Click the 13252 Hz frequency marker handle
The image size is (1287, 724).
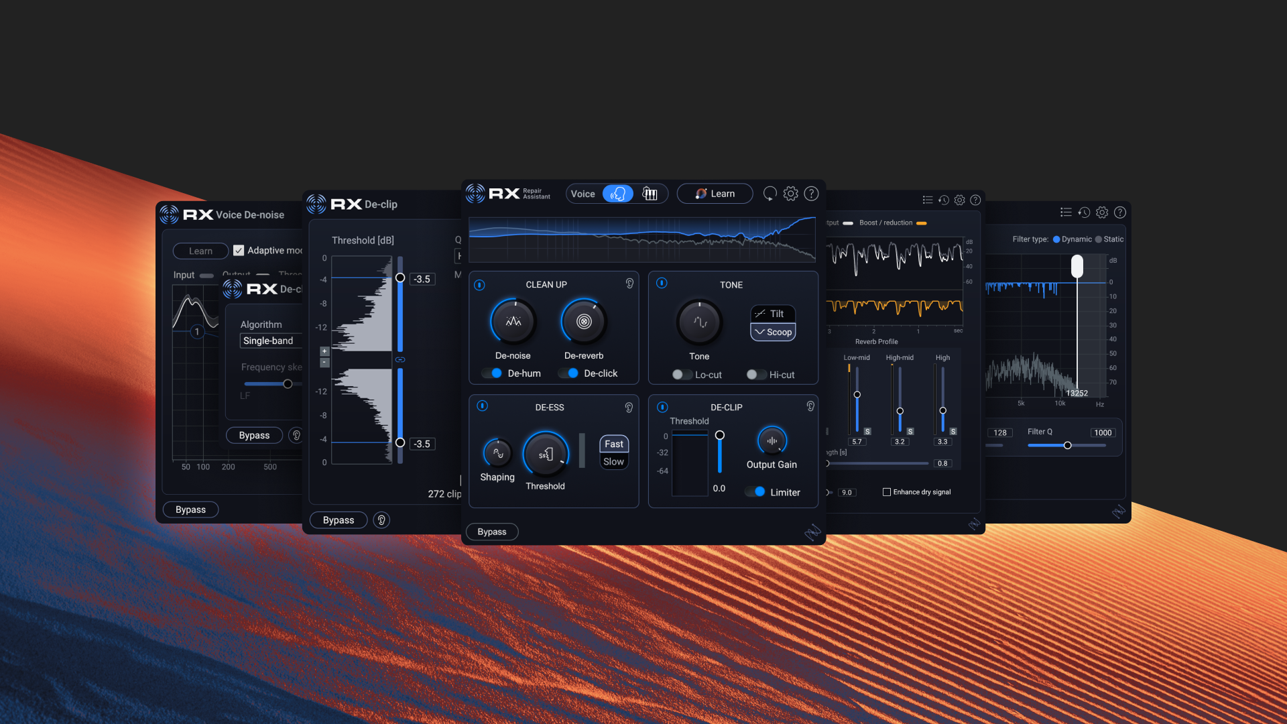pyautogui.click(x=1077, y=266)
